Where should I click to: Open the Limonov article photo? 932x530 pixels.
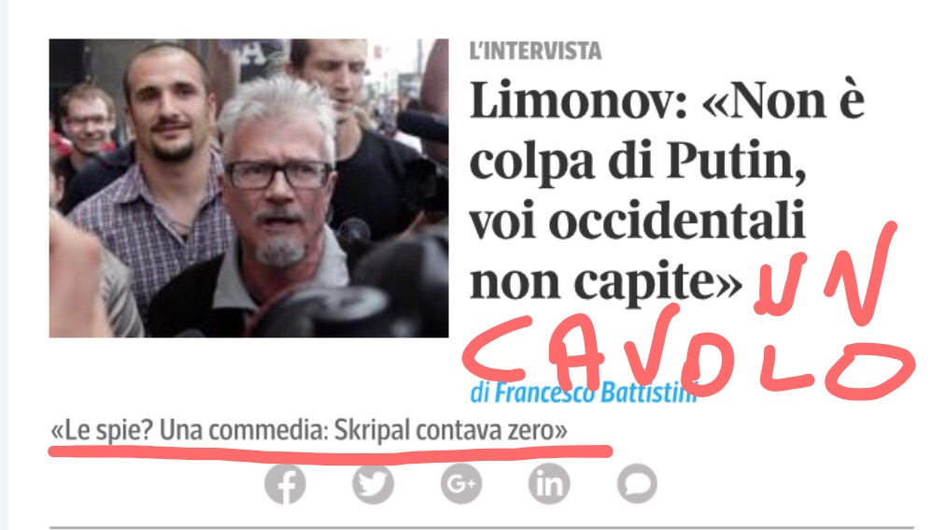click(248, 188)
